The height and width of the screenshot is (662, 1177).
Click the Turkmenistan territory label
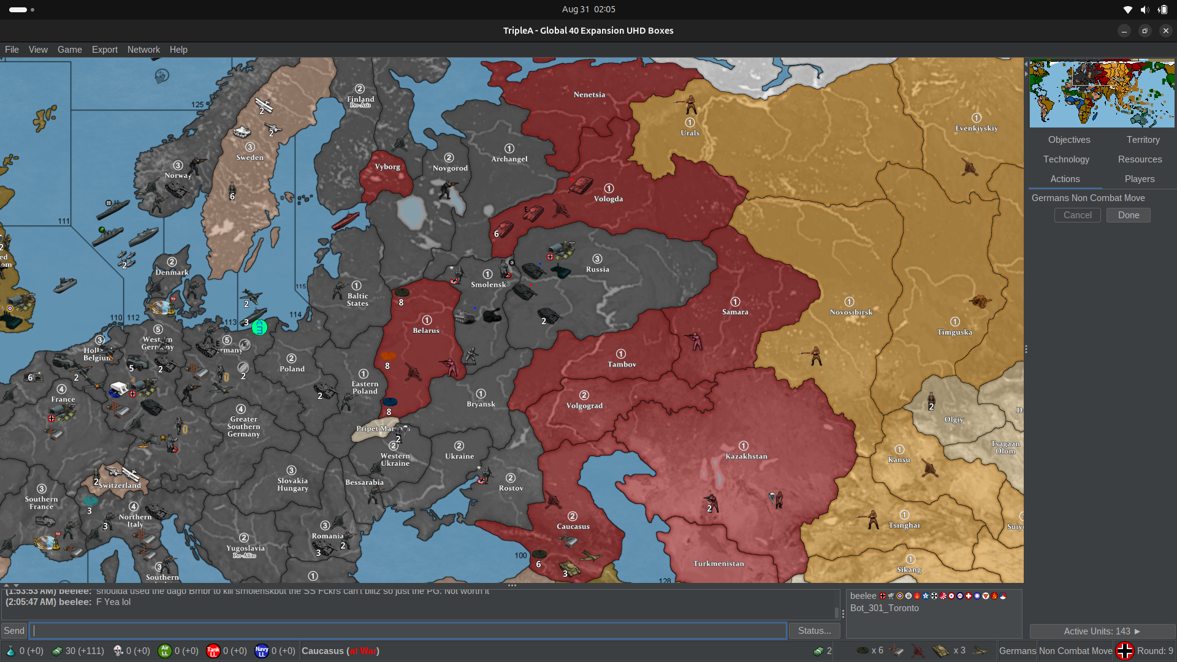718,564
